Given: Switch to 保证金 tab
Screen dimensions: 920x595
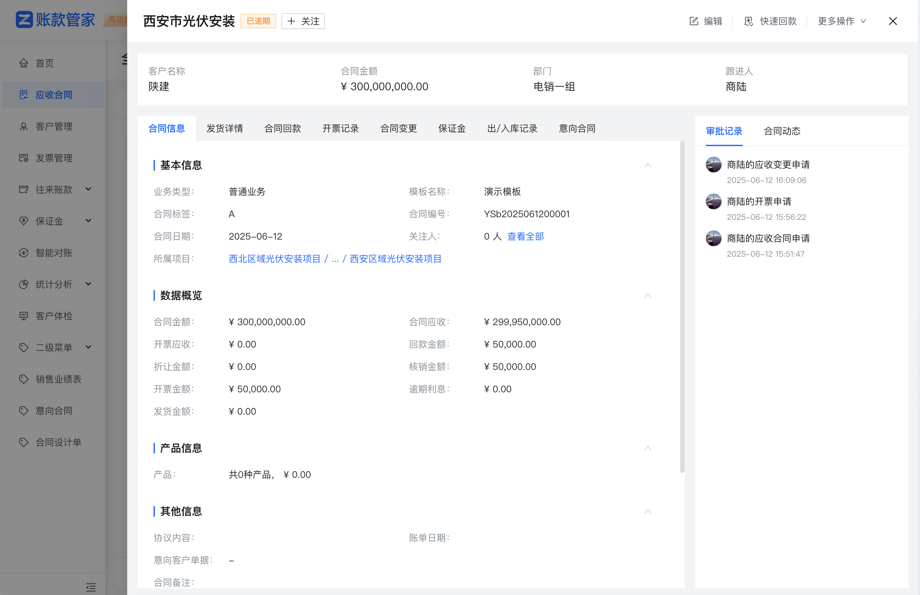Looking at the screenshot, I should [452, 129].
